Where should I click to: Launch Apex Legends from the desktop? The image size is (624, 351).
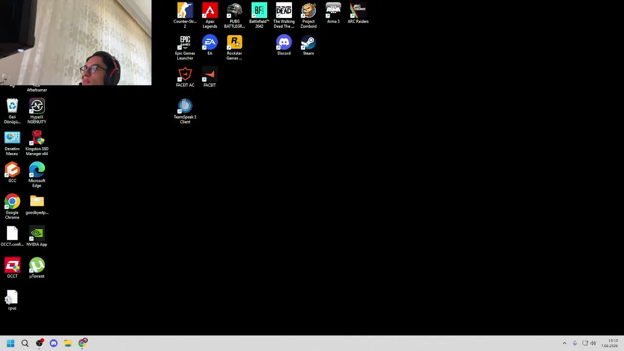click(x=210, y=15)
